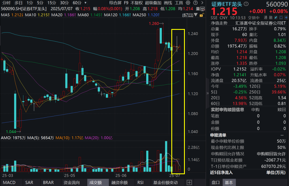Open 申赎清单 more options ellipsis

(282, 135)
